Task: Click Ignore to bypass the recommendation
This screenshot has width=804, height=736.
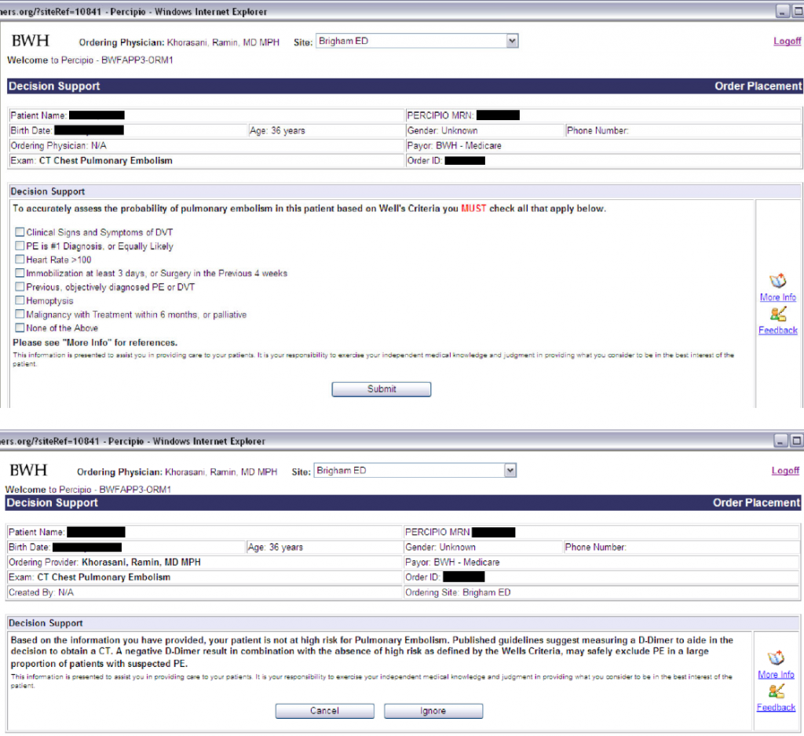Action: pyautogui.click(x=433, y=711)
